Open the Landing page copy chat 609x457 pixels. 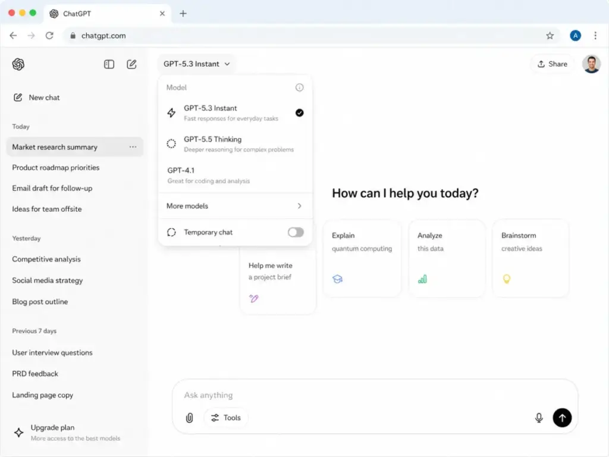pos(43,395)
